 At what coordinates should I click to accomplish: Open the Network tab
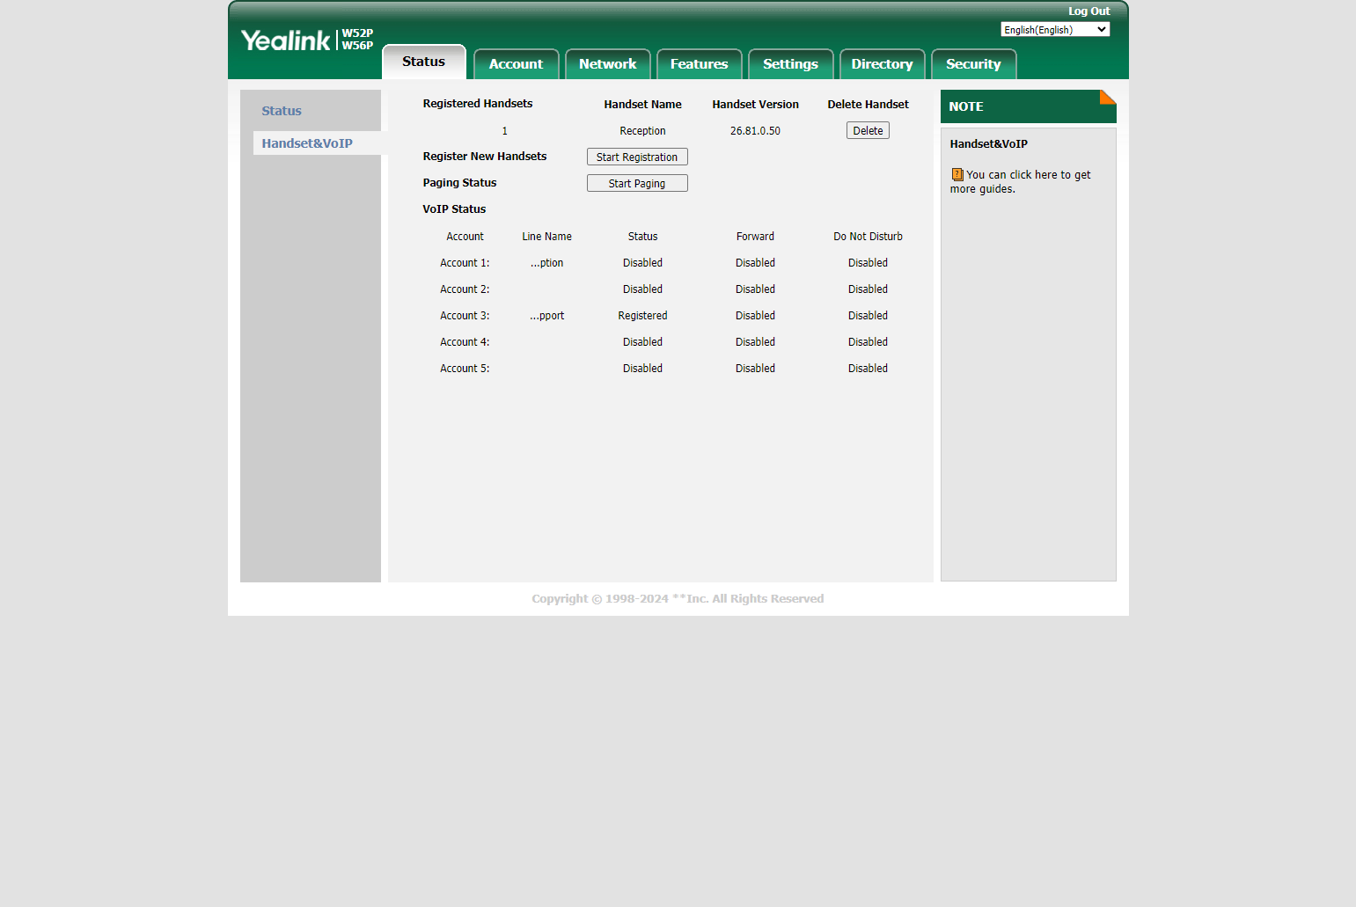[x=608, y=64]
